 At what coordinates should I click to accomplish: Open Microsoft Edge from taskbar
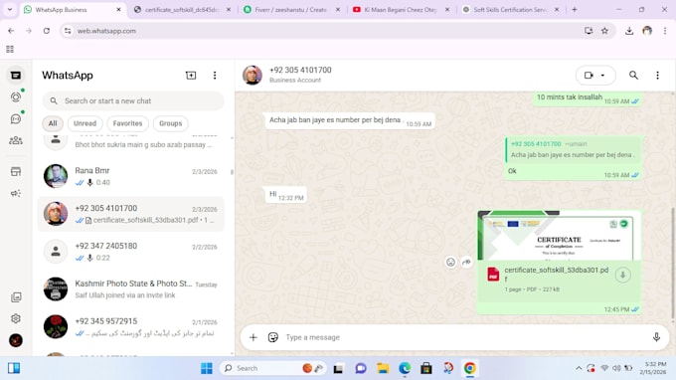(405, 368)
